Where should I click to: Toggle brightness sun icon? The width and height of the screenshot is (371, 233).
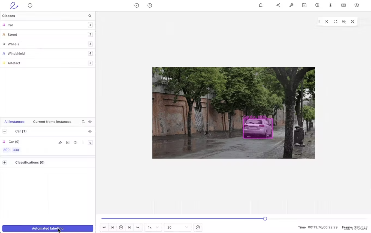click(330, 5)
